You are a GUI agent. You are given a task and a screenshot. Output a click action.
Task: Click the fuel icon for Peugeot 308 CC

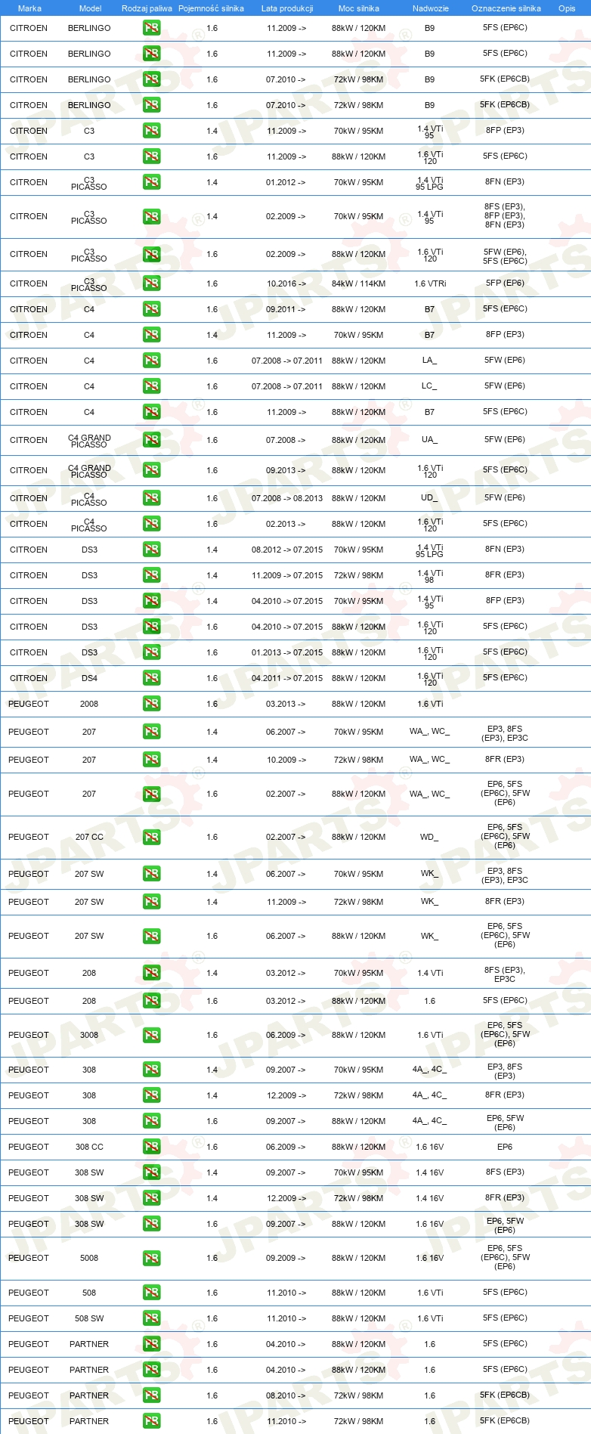coord(151,1147)
